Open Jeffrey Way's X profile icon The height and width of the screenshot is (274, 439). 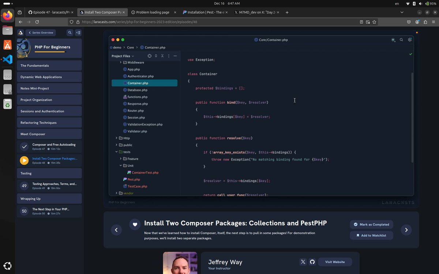click(x=303, y=262)
